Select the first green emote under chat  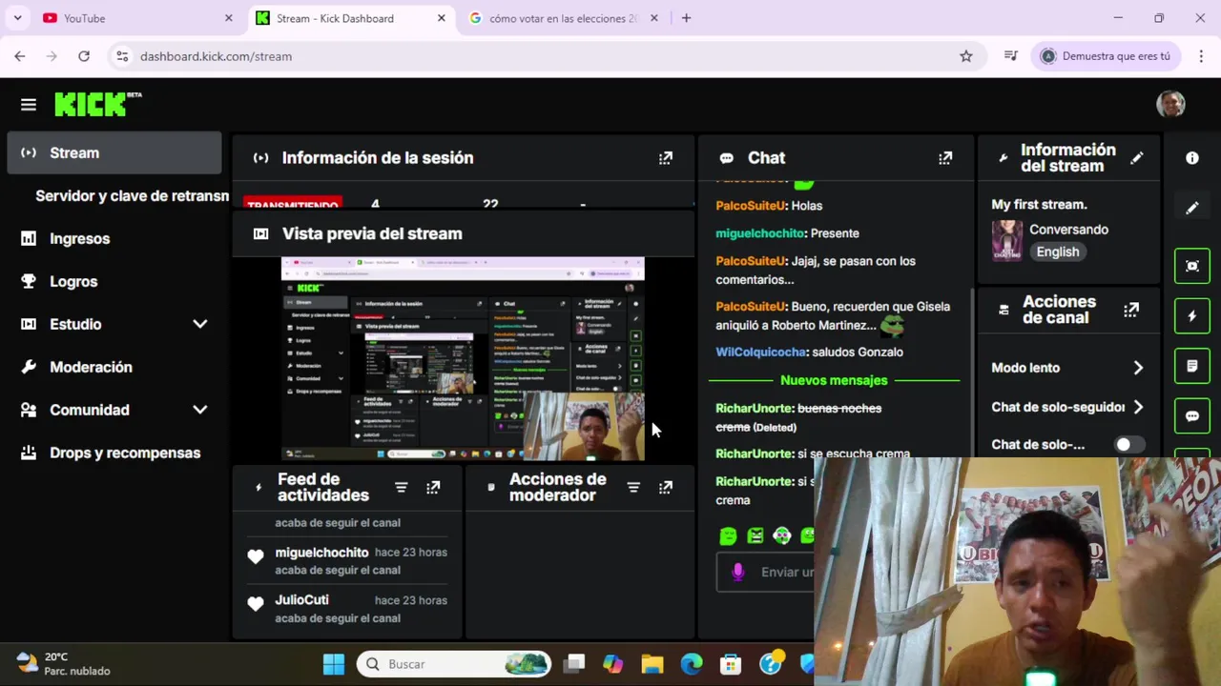tap(729, 536)
